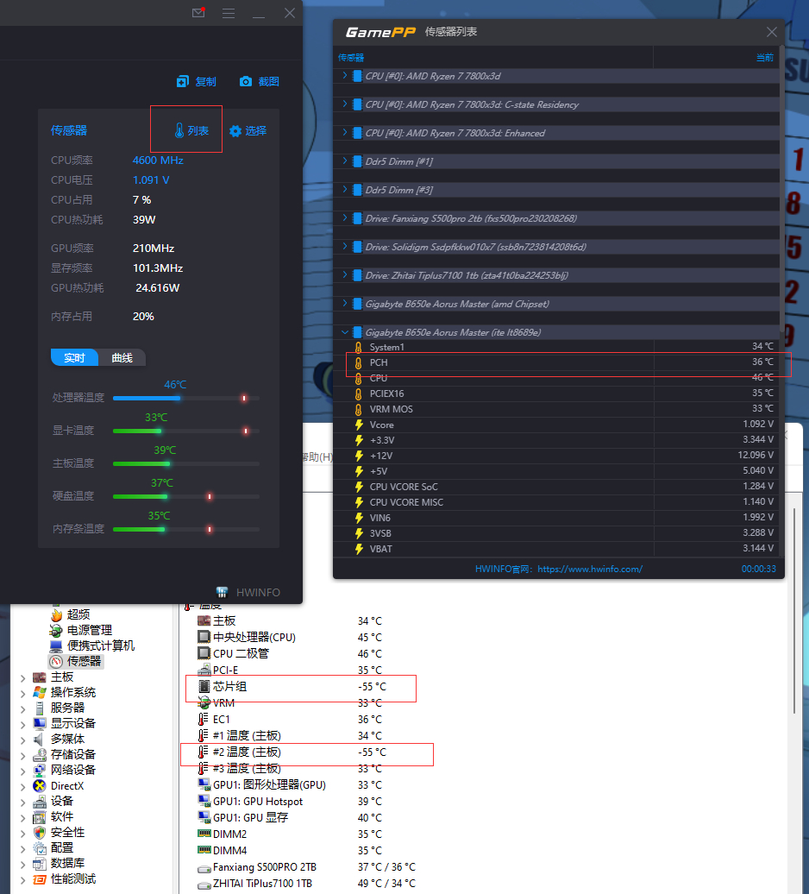Viewport: 809px width, 894px height.
Task: Click the Fanxiang S500PRO drive icon
Action: click(204, 868)
